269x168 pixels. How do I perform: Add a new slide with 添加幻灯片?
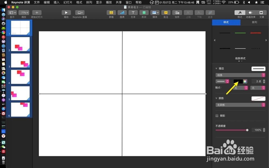point(37,13)
